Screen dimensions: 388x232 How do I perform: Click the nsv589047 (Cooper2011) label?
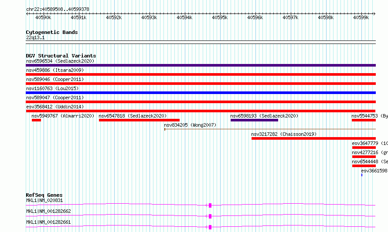tap(55, 98)
